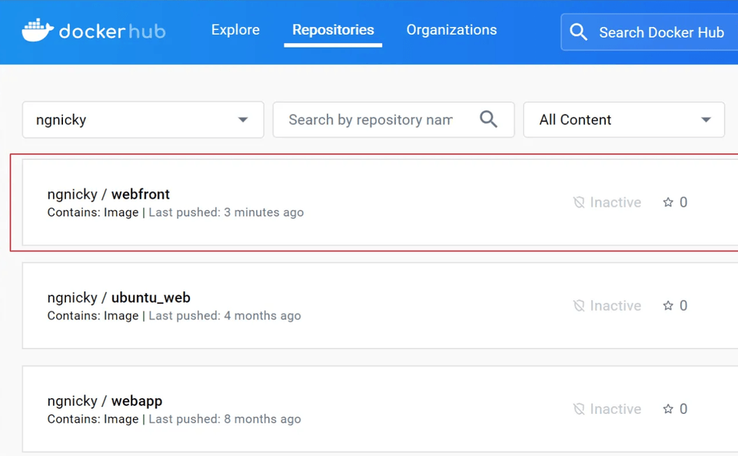Star the ngnicky / ubuntu_web repository

click(668, 306)
